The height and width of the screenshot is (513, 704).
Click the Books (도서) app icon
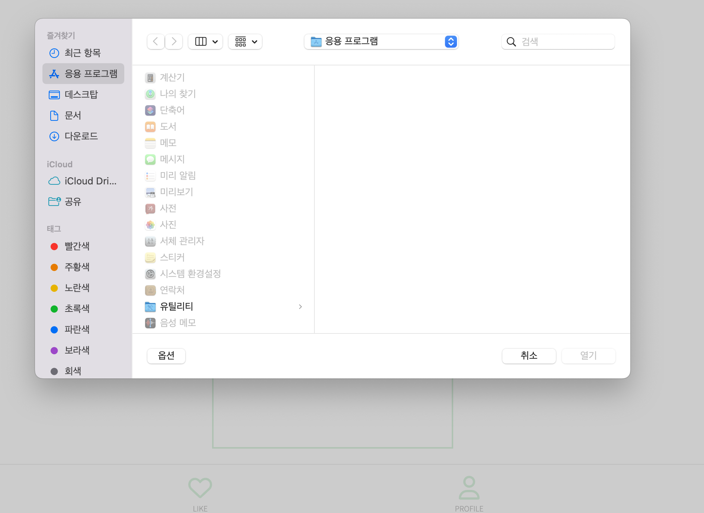pyautogui.click(x=150, y=127)
